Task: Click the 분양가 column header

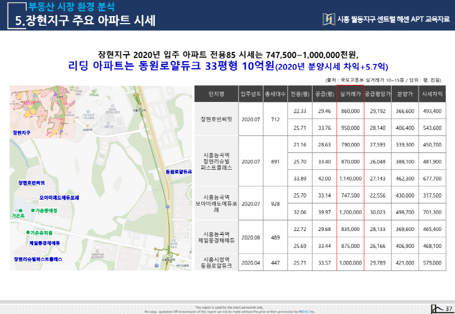Action: [x=404, y=93]
